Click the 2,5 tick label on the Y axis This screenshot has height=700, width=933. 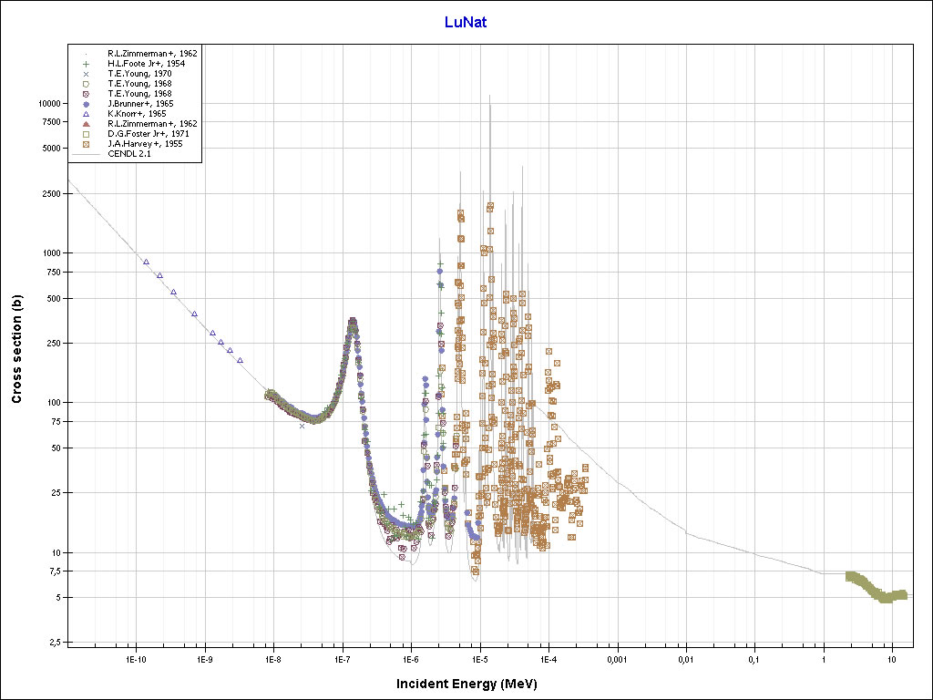51,643
